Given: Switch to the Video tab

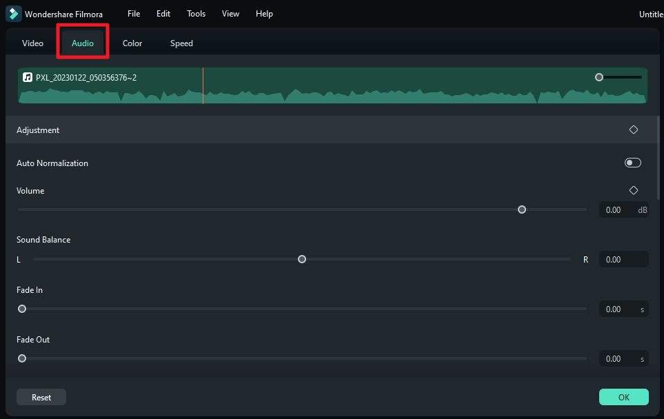Looking at the screenshot, I should click(32, 43).
